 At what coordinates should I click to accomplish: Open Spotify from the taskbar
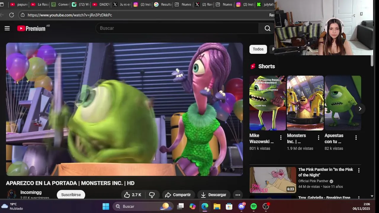[254, 206]
